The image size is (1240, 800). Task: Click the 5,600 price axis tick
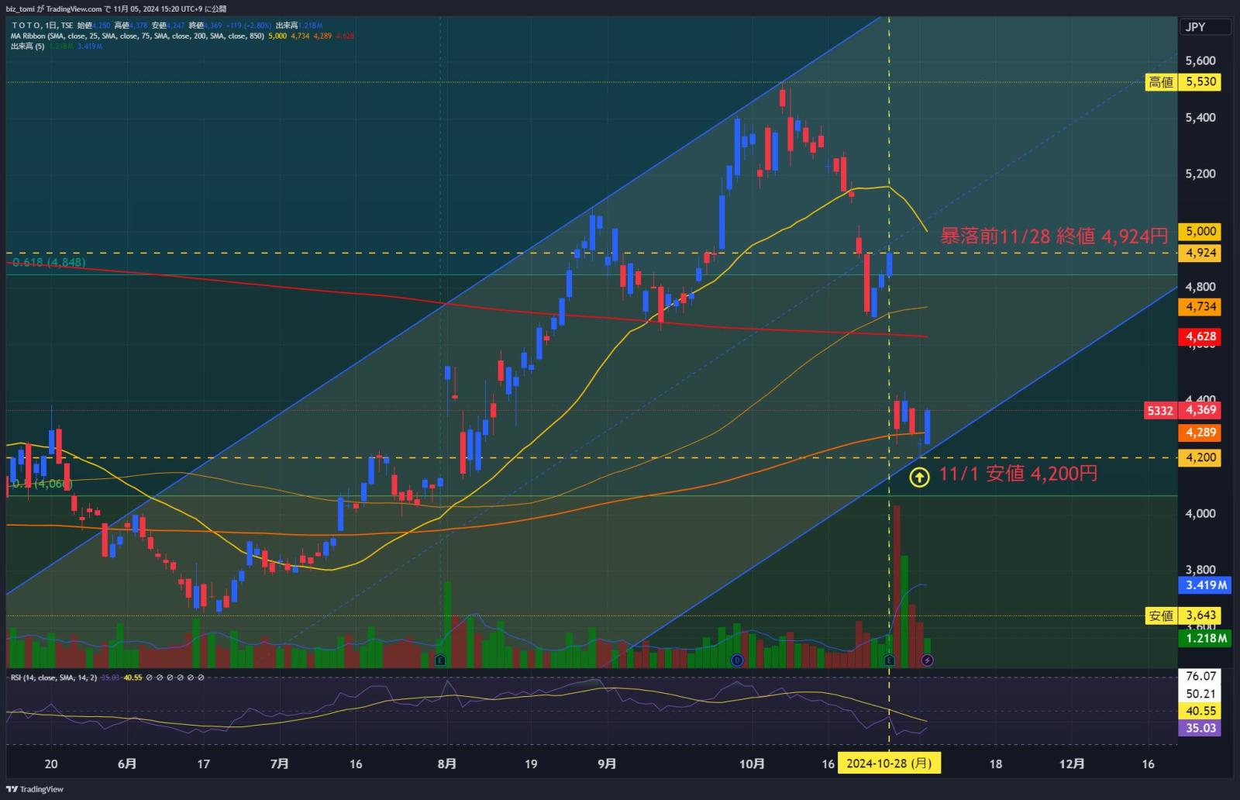coord(1200,61)
